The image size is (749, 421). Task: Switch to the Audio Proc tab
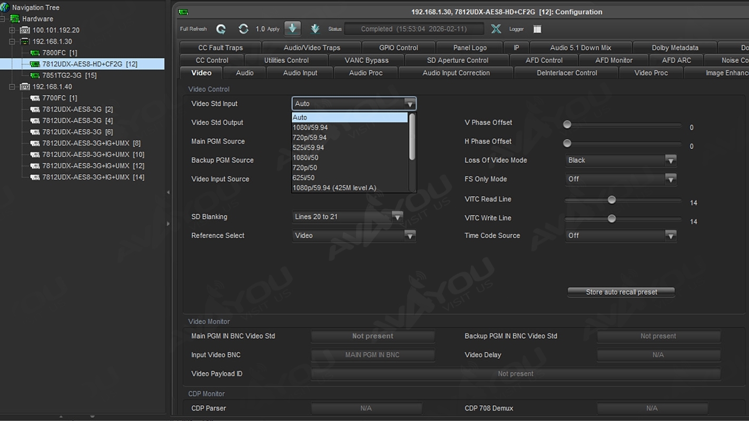tap(366, 73)
